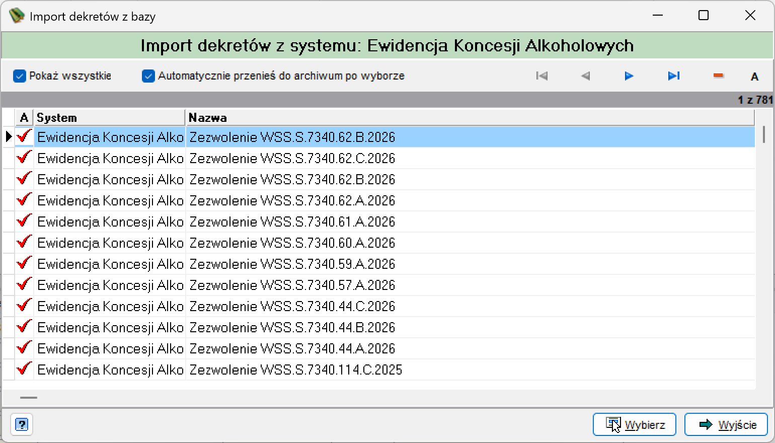Click the A archive toolbar icon
The image size is (775, 443).
[754, 77]
